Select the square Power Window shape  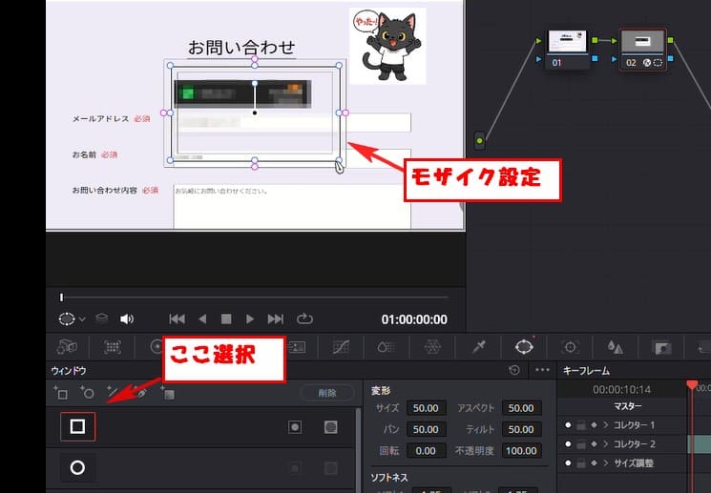(77, 427)
